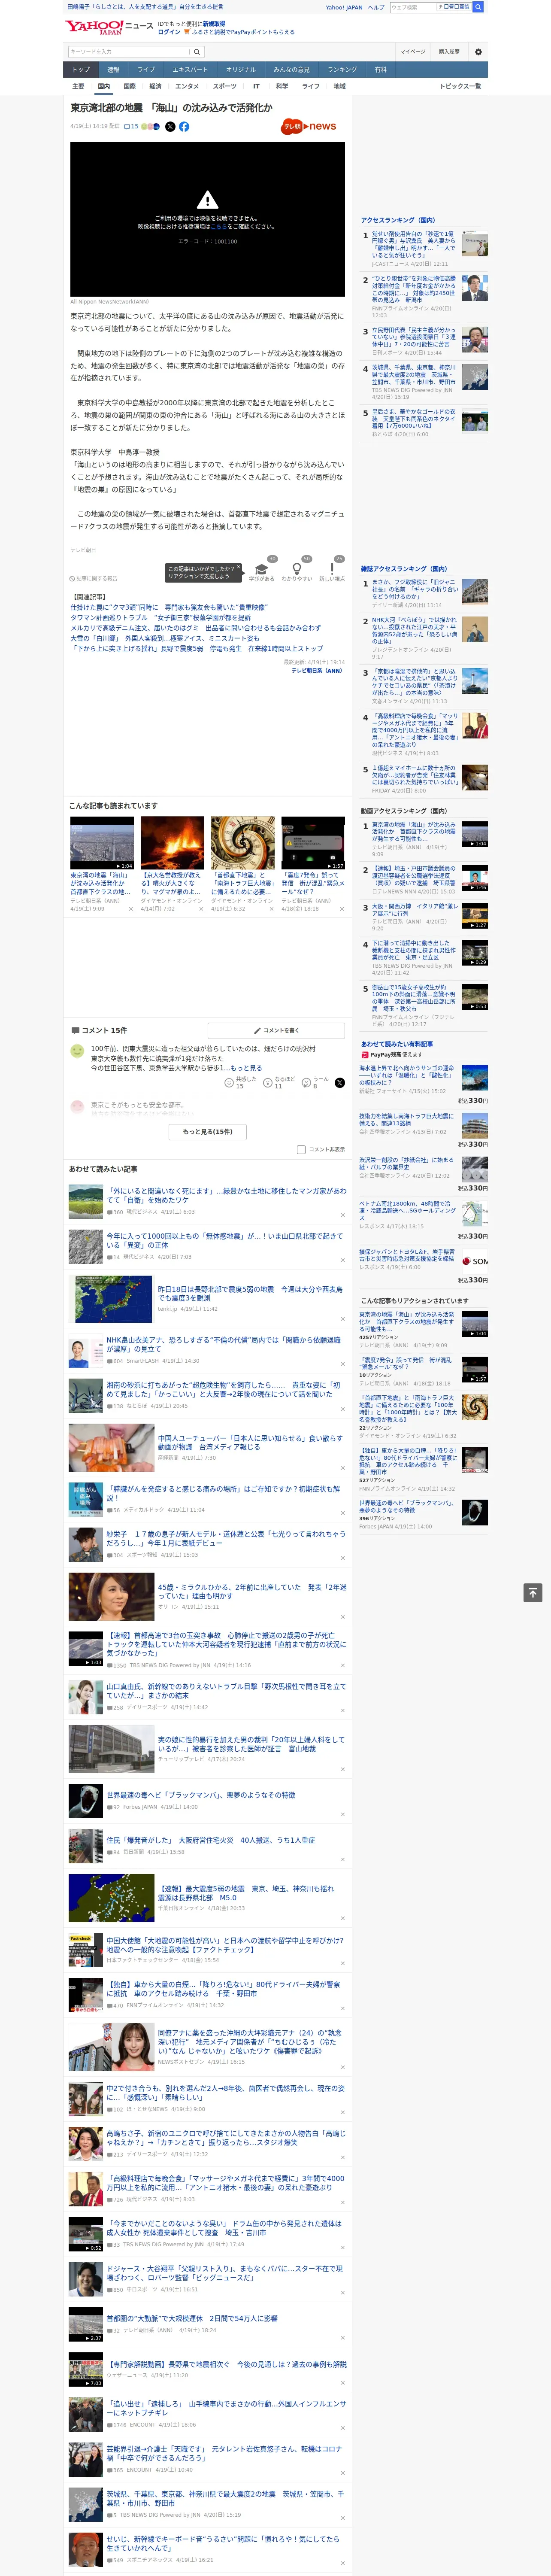Click the web search magnifier button

pyautogui.click(x=478, y=7)
